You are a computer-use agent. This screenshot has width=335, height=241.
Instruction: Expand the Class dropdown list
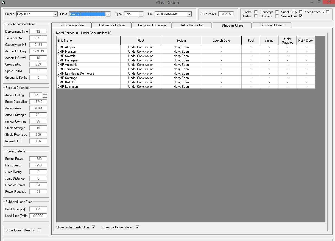tap(108, 14)
